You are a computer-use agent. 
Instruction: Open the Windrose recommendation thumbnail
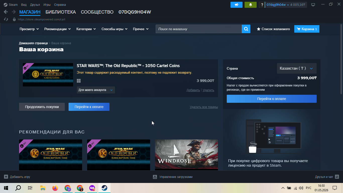[x=186, y=155]
